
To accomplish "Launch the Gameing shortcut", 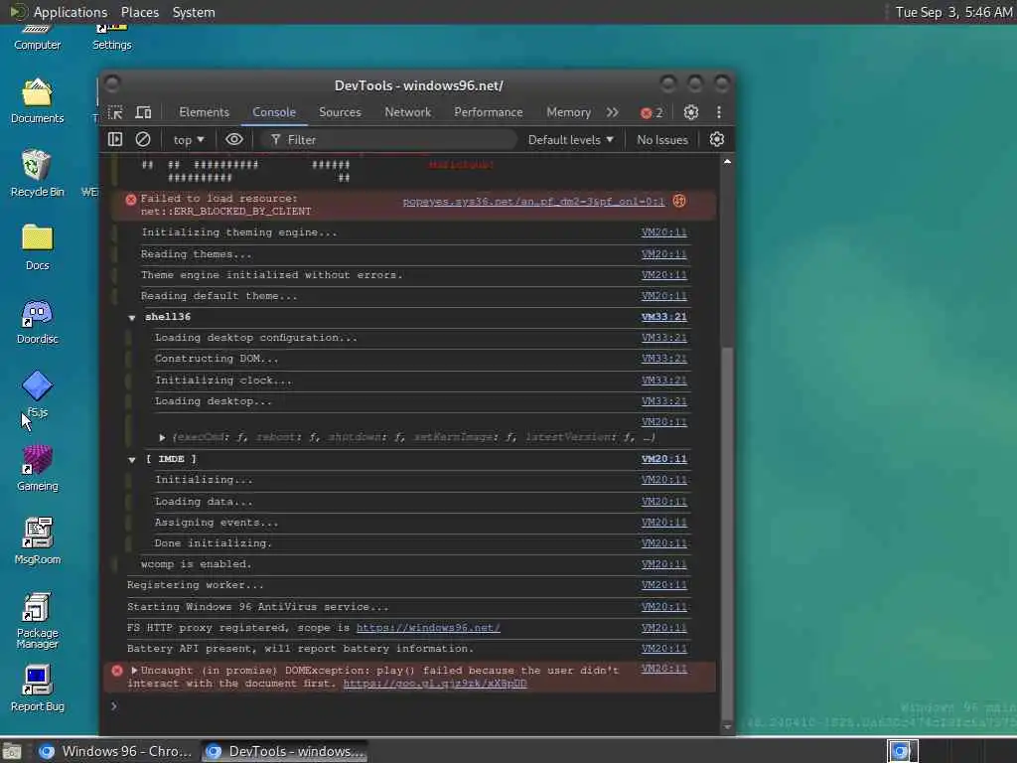I will (37, 469).
